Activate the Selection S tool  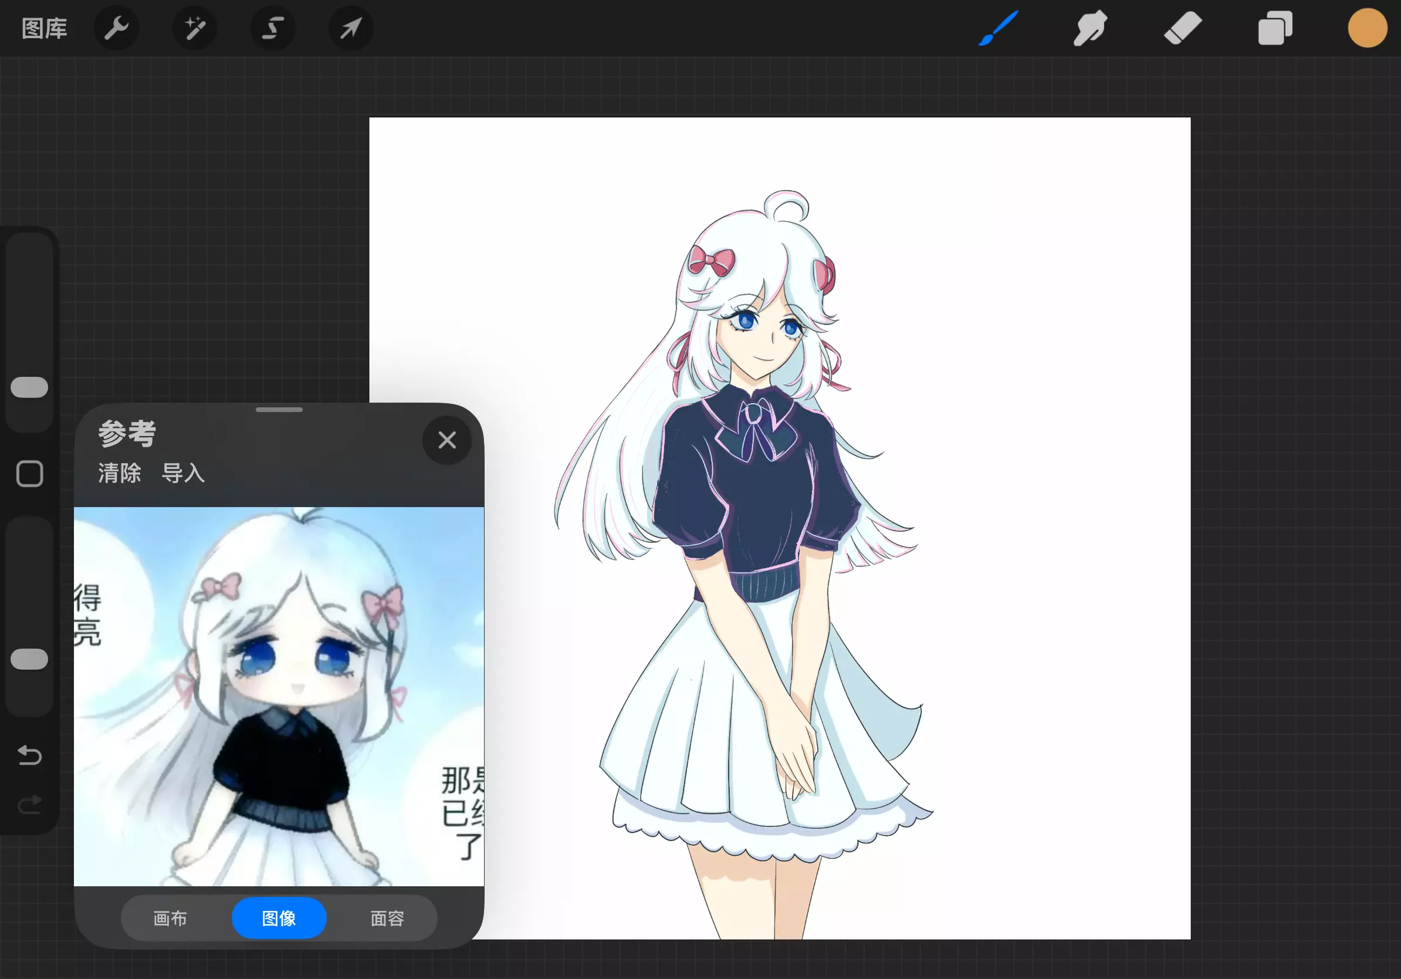[273, 28]
